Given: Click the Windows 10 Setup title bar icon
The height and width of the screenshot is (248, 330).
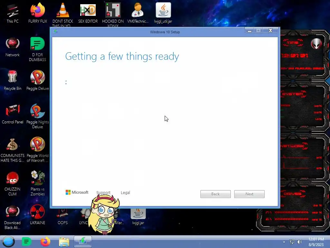Looking at the screenshot, I should (x=55, y=32).
